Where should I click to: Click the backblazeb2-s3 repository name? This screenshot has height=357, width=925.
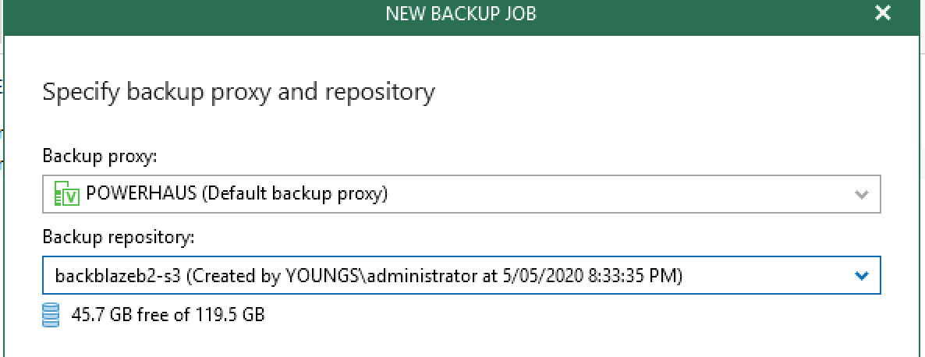click(x=119, y=275)
